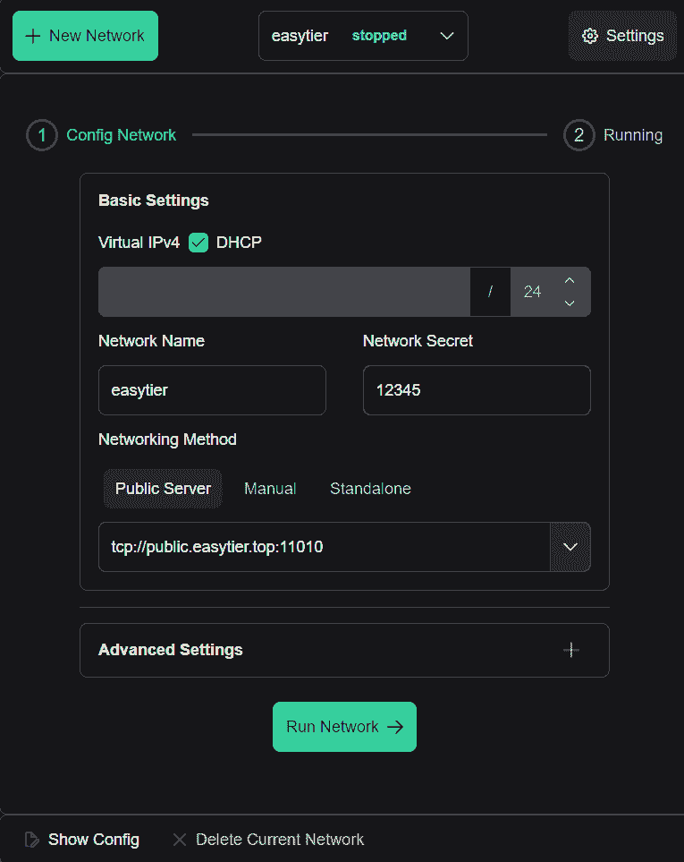Click step 2 circle for Running
This screenshot has width=684, height=862.
pos(578,135)
